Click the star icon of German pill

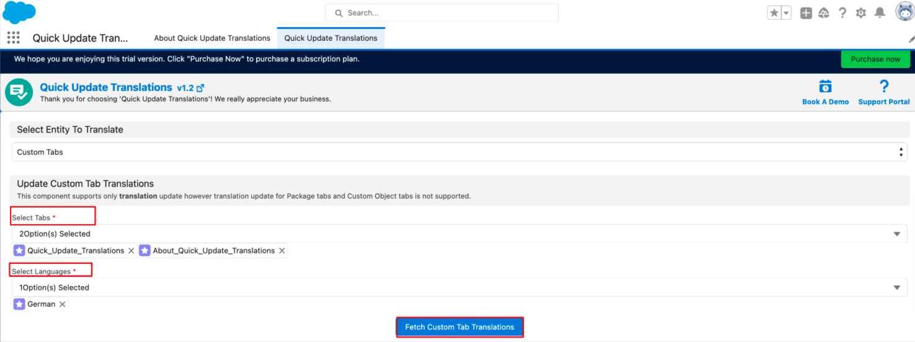click(x=19, y=304)
